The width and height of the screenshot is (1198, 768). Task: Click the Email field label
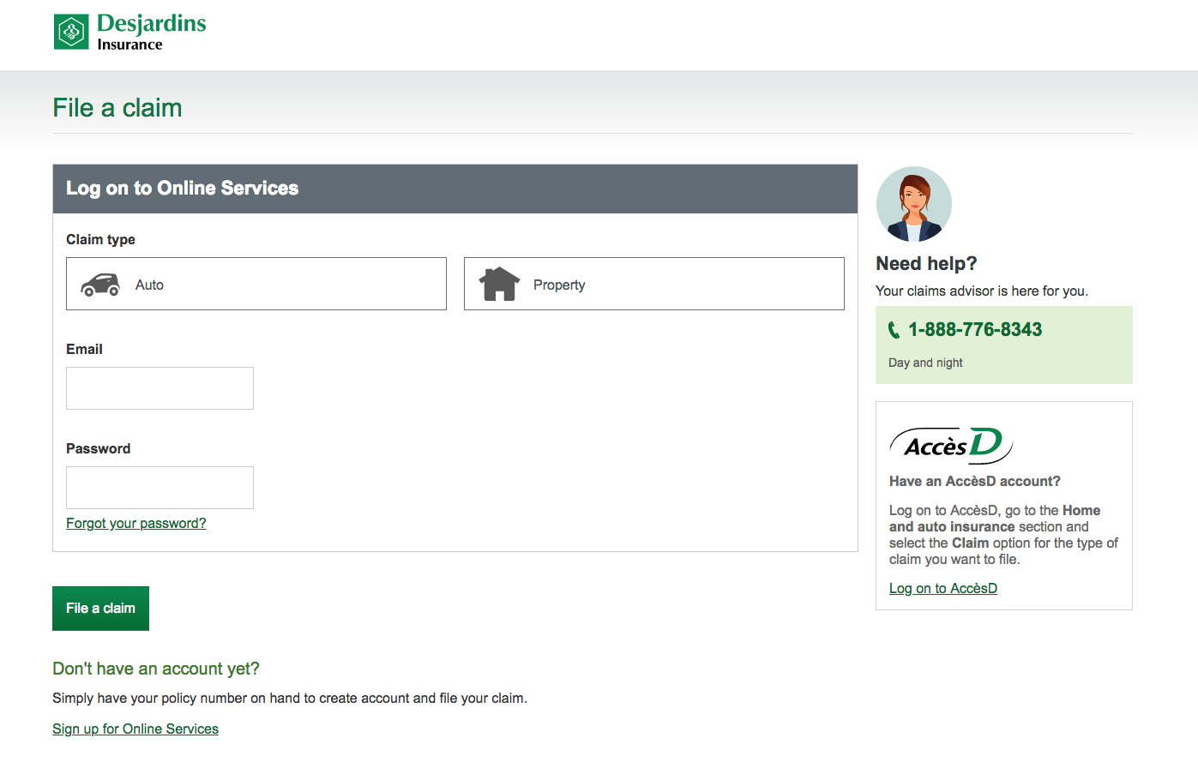pos(84,350)
